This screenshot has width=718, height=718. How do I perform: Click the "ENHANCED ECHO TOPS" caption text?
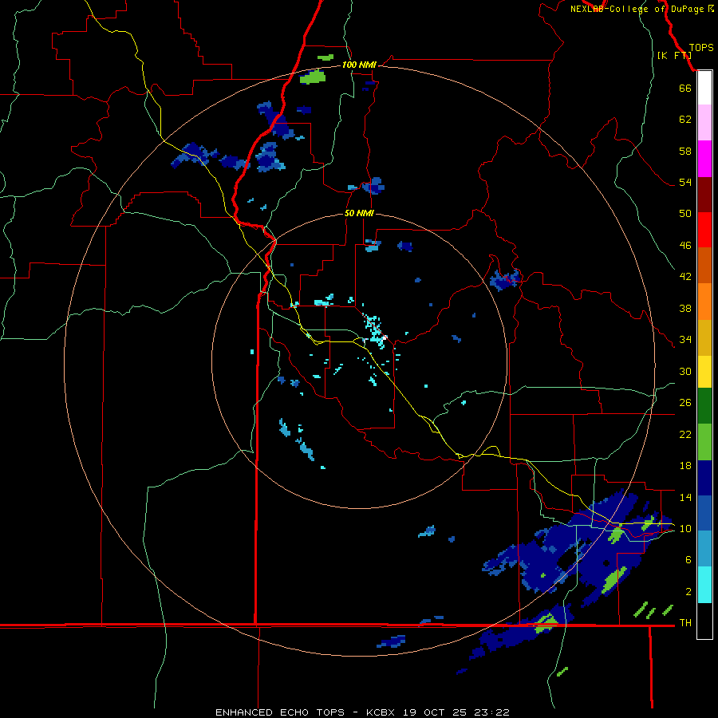(280, 712)
